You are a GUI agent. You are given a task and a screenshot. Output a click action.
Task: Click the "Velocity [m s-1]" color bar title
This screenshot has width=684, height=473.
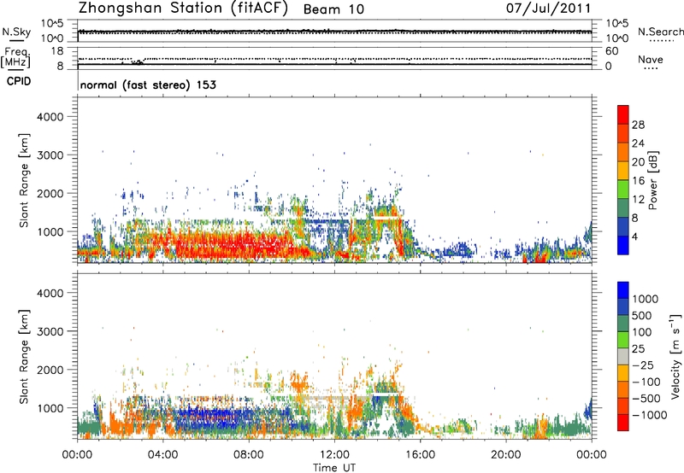(675, 356)
